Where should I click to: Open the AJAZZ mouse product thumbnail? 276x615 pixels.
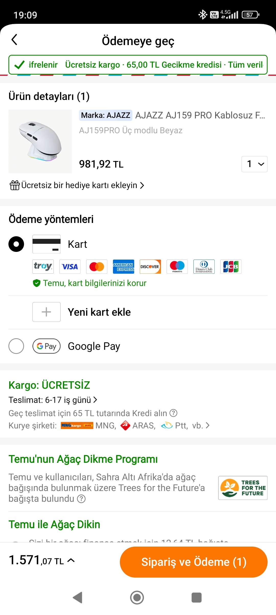click(40, 141)
